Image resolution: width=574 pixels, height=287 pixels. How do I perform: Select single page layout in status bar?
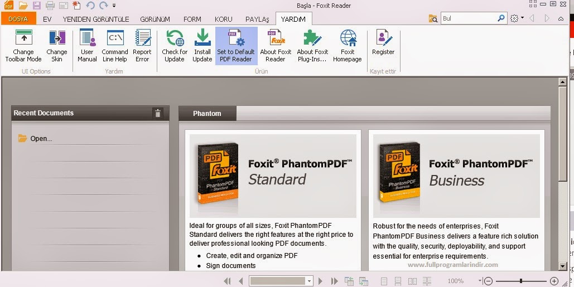tap(384, 281)
